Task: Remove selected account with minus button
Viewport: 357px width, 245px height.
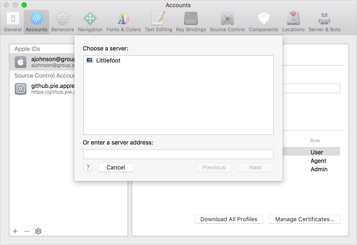Action: click(27, 231)
